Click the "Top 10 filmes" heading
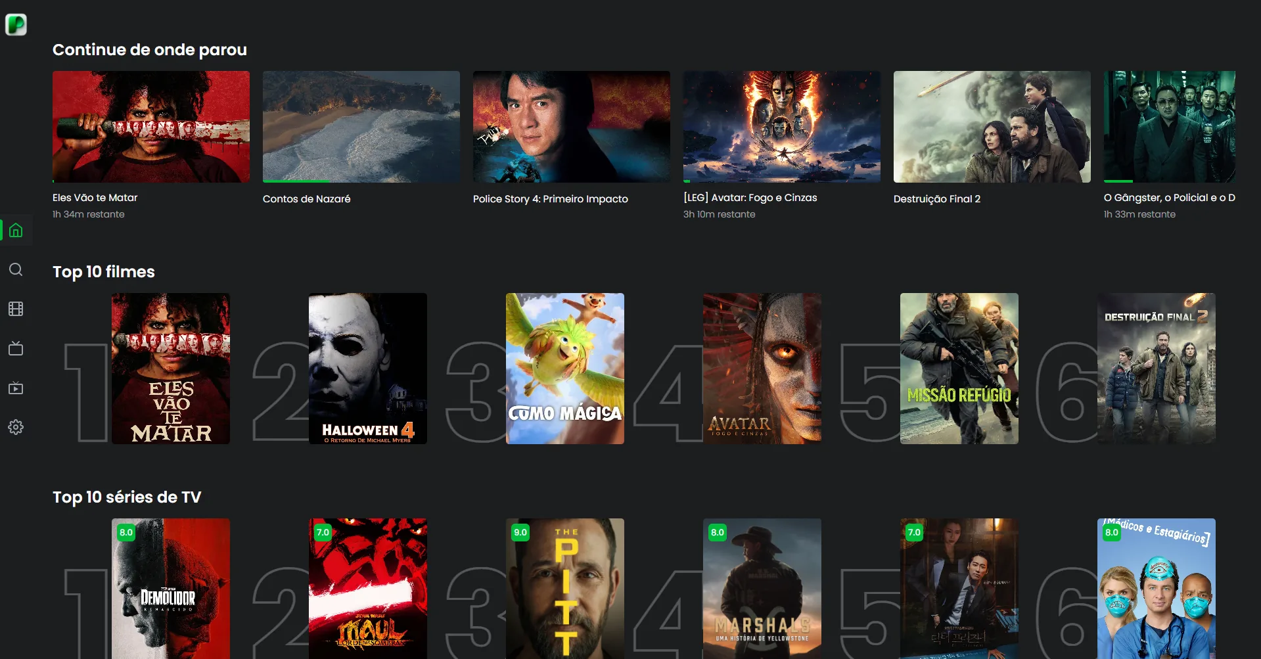Viewport: 1261px width, 659px height. point(104,272)
